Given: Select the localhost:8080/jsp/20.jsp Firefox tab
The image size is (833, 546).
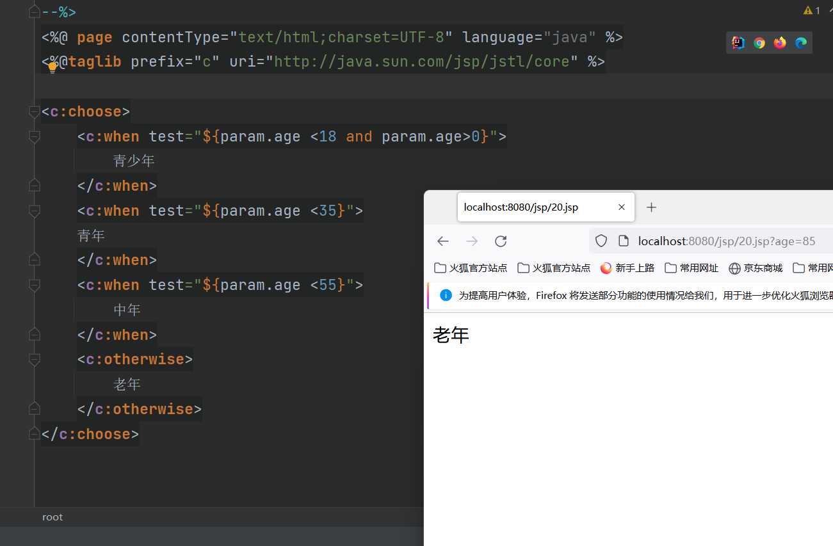Looking at the screenshot, I should [x=546, y=207].
